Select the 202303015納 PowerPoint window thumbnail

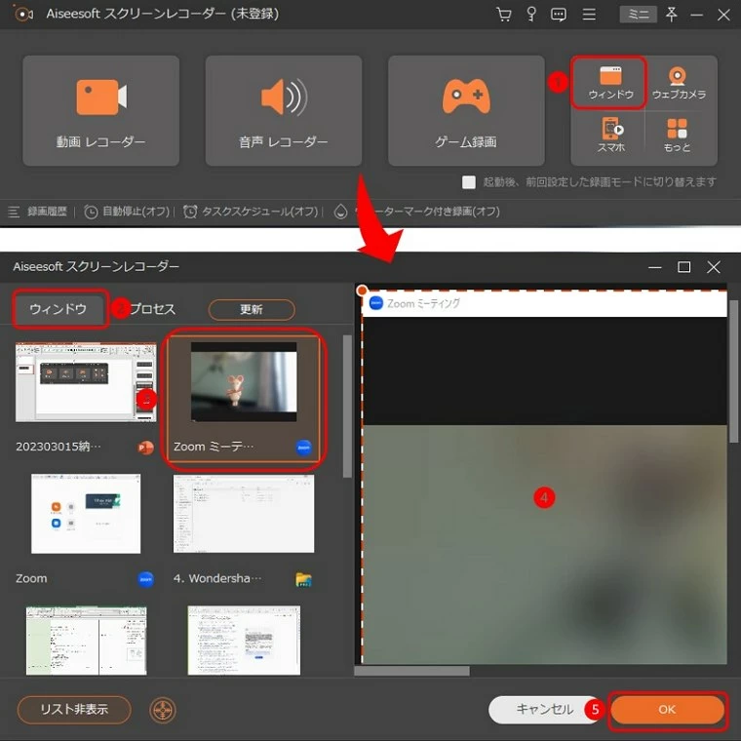pyautogui.click(x=86, y=382)
